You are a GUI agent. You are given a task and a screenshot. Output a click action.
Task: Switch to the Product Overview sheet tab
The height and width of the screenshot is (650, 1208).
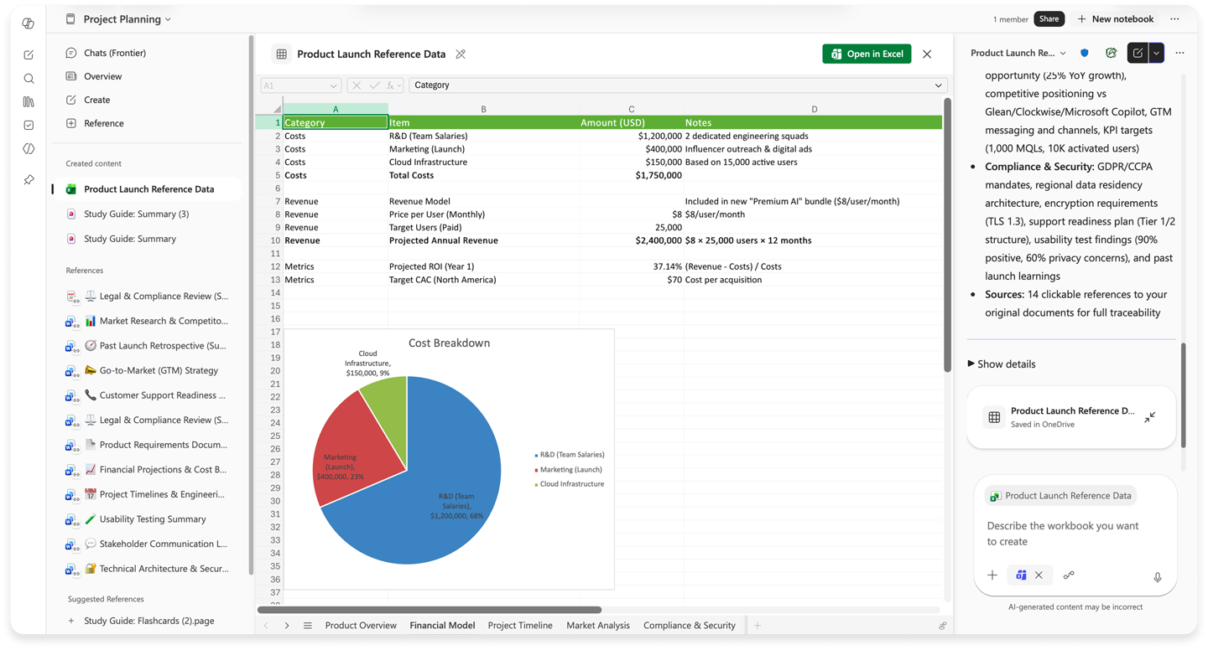pos(361,626)
